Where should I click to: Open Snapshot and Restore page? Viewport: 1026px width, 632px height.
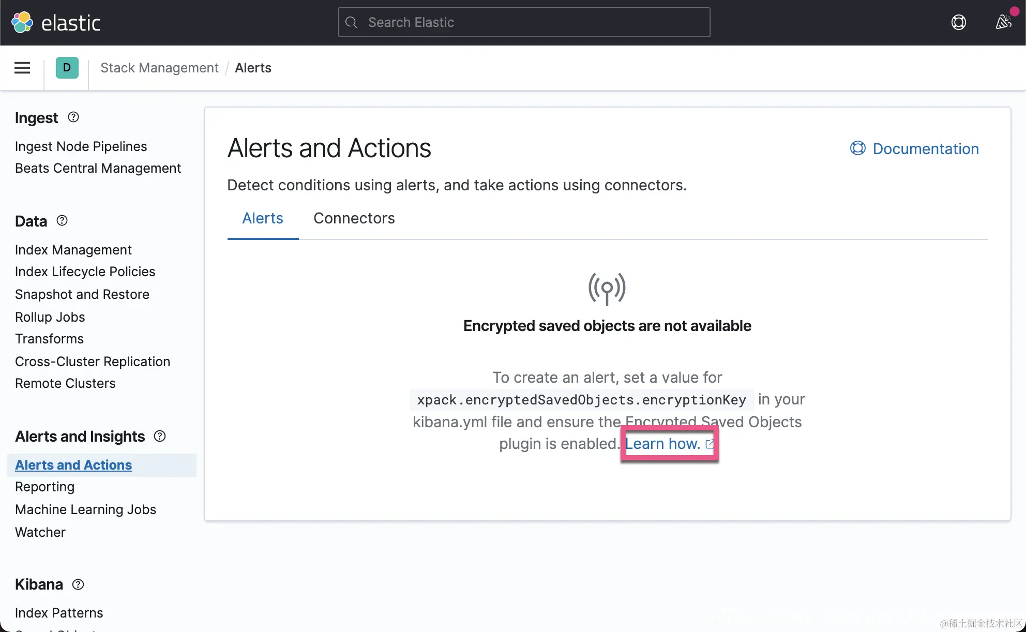point(82,294)
